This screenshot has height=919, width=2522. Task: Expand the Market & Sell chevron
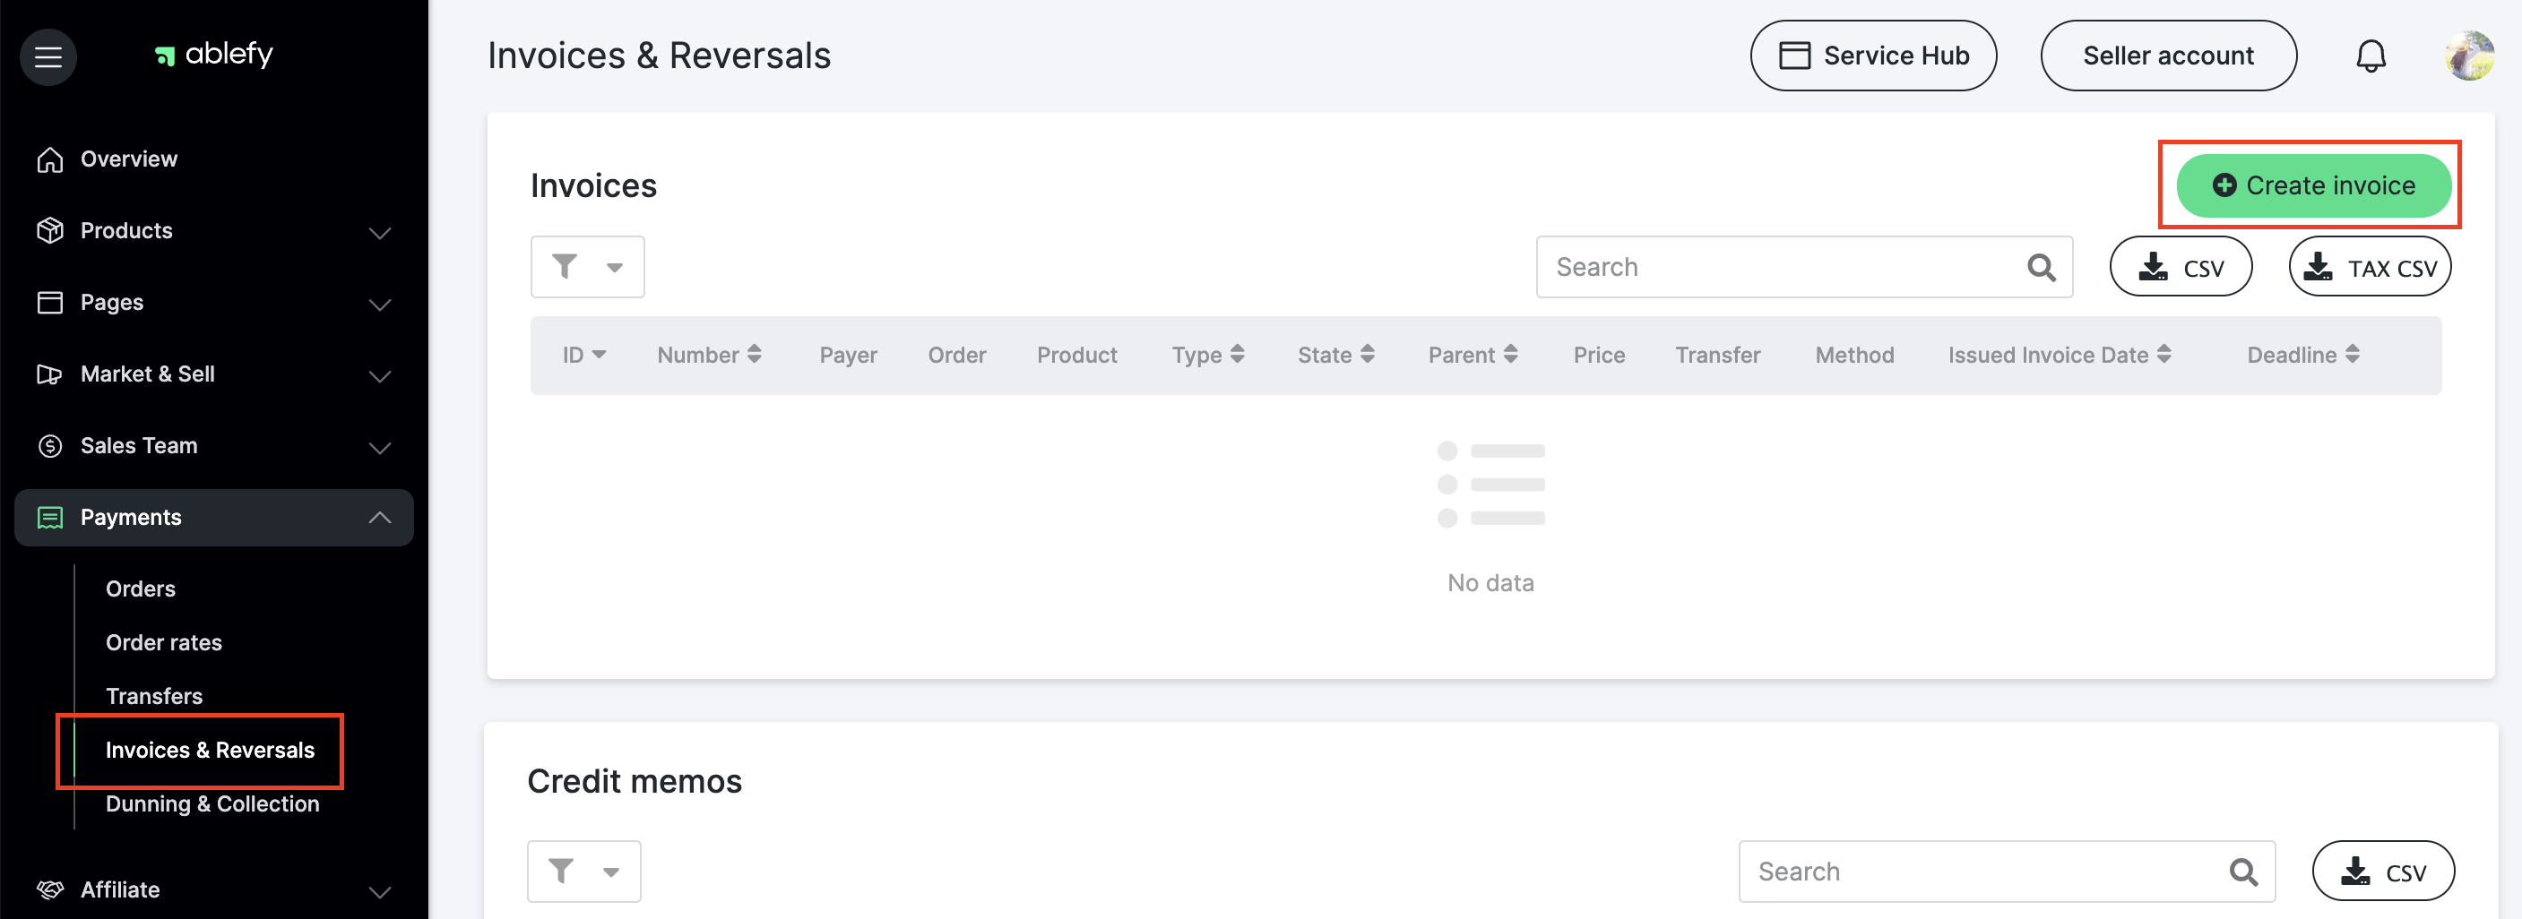point(380,376)
